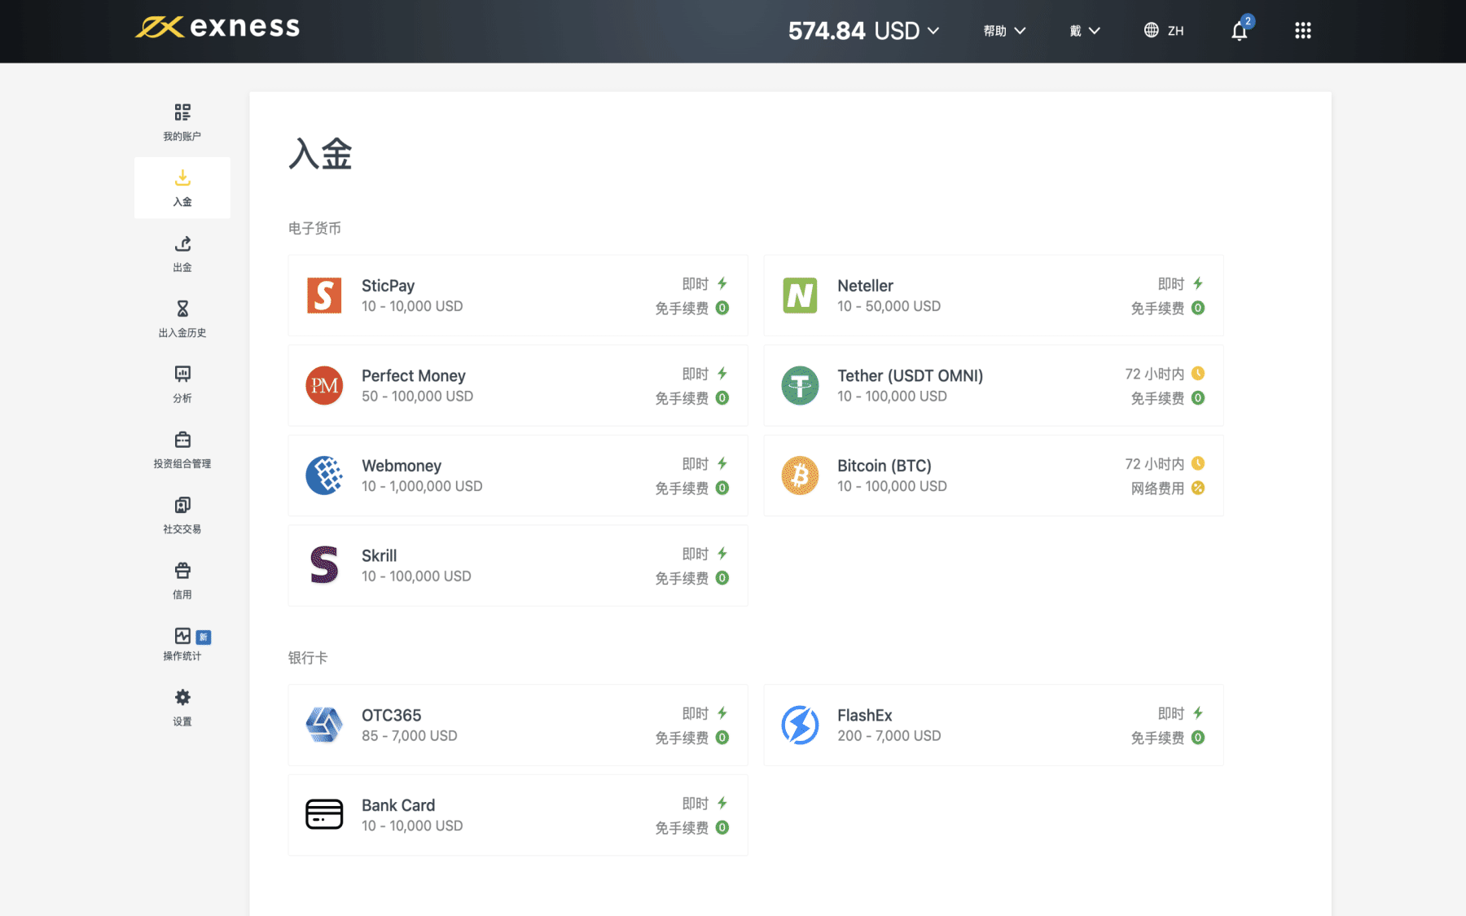Open the notification bell icon

[x=1239, y=31]
